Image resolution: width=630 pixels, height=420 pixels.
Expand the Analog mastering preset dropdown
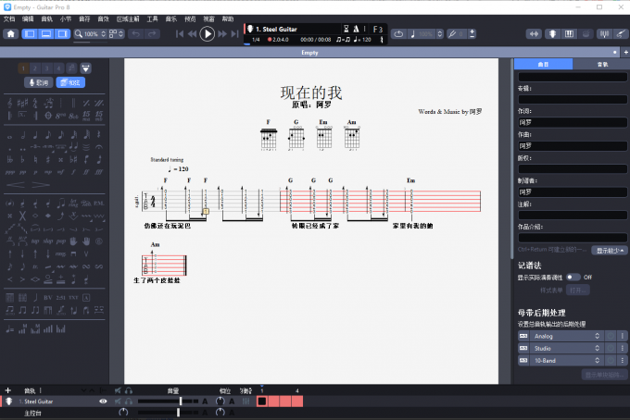(598, 335)
